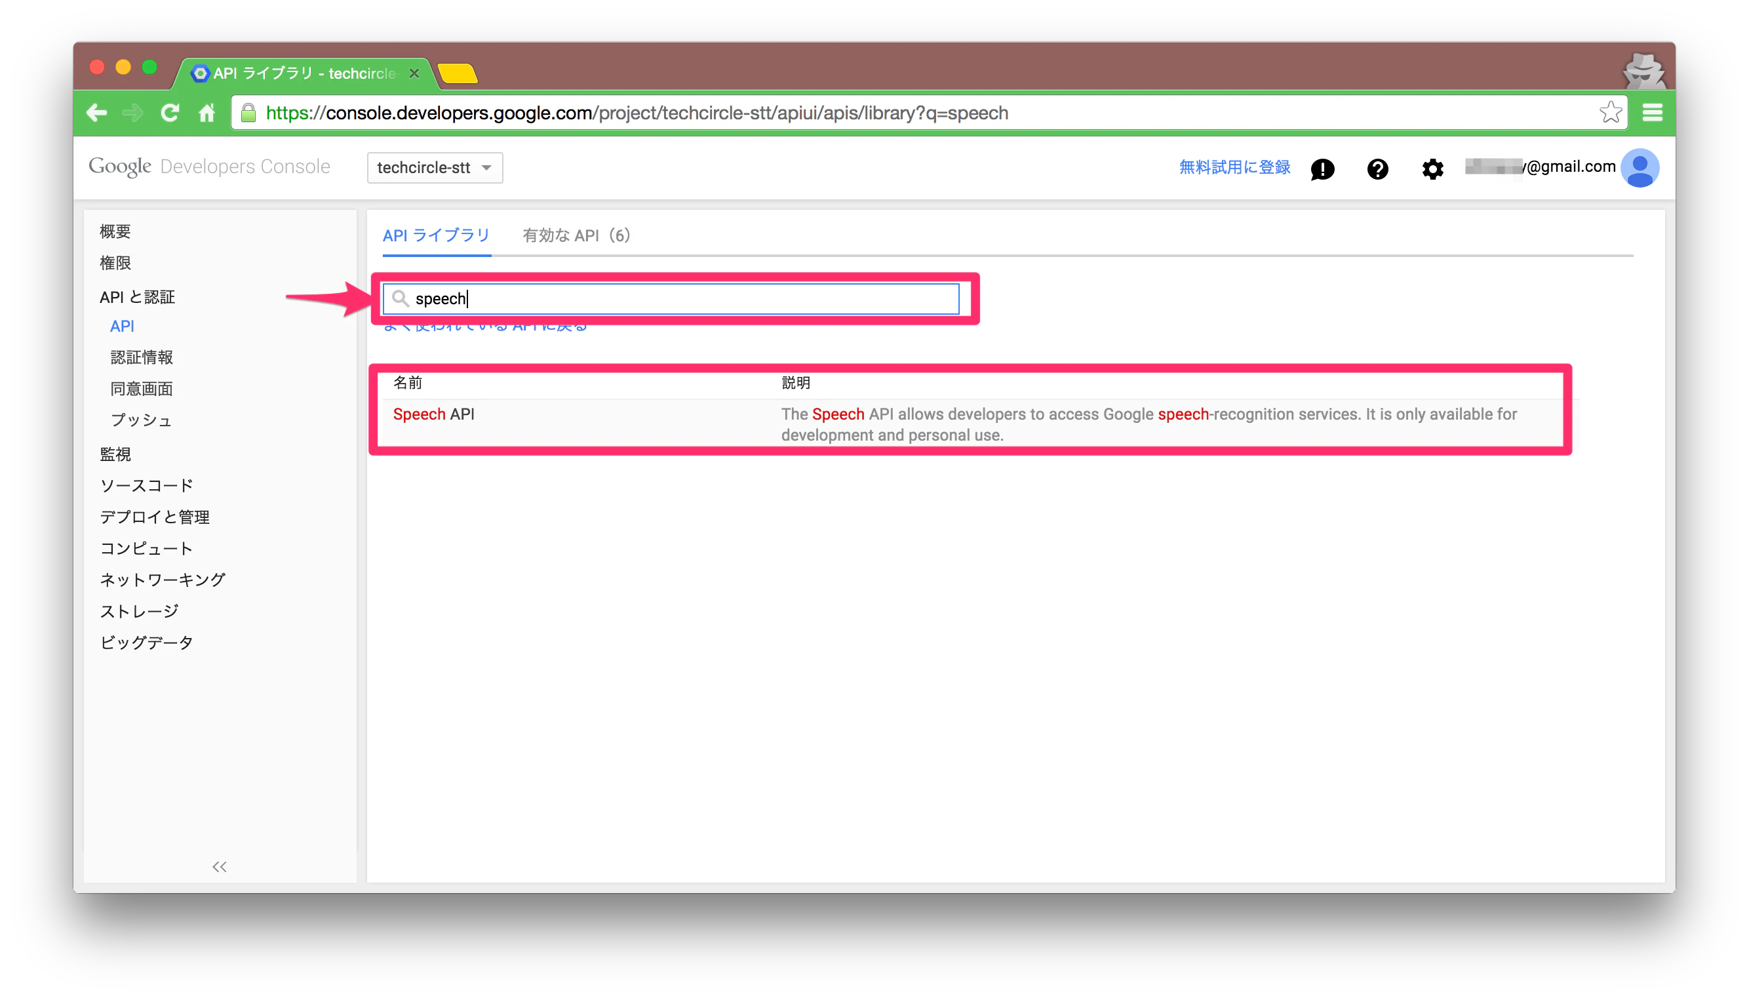Select the API sidebar sub-item
The width and height of the screenshot is (1749, 998).
coord(122,327)
